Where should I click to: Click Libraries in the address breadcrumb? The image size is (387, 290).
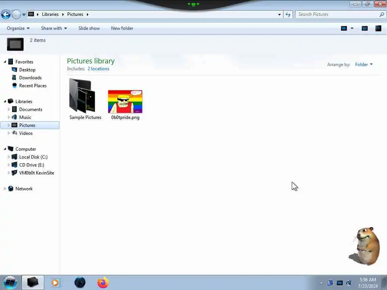50,14
